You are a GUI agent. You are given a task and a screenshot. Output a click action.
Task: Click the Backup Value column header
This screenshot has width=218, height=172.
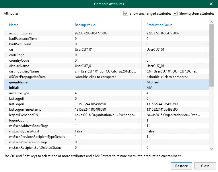coord(85,25)
